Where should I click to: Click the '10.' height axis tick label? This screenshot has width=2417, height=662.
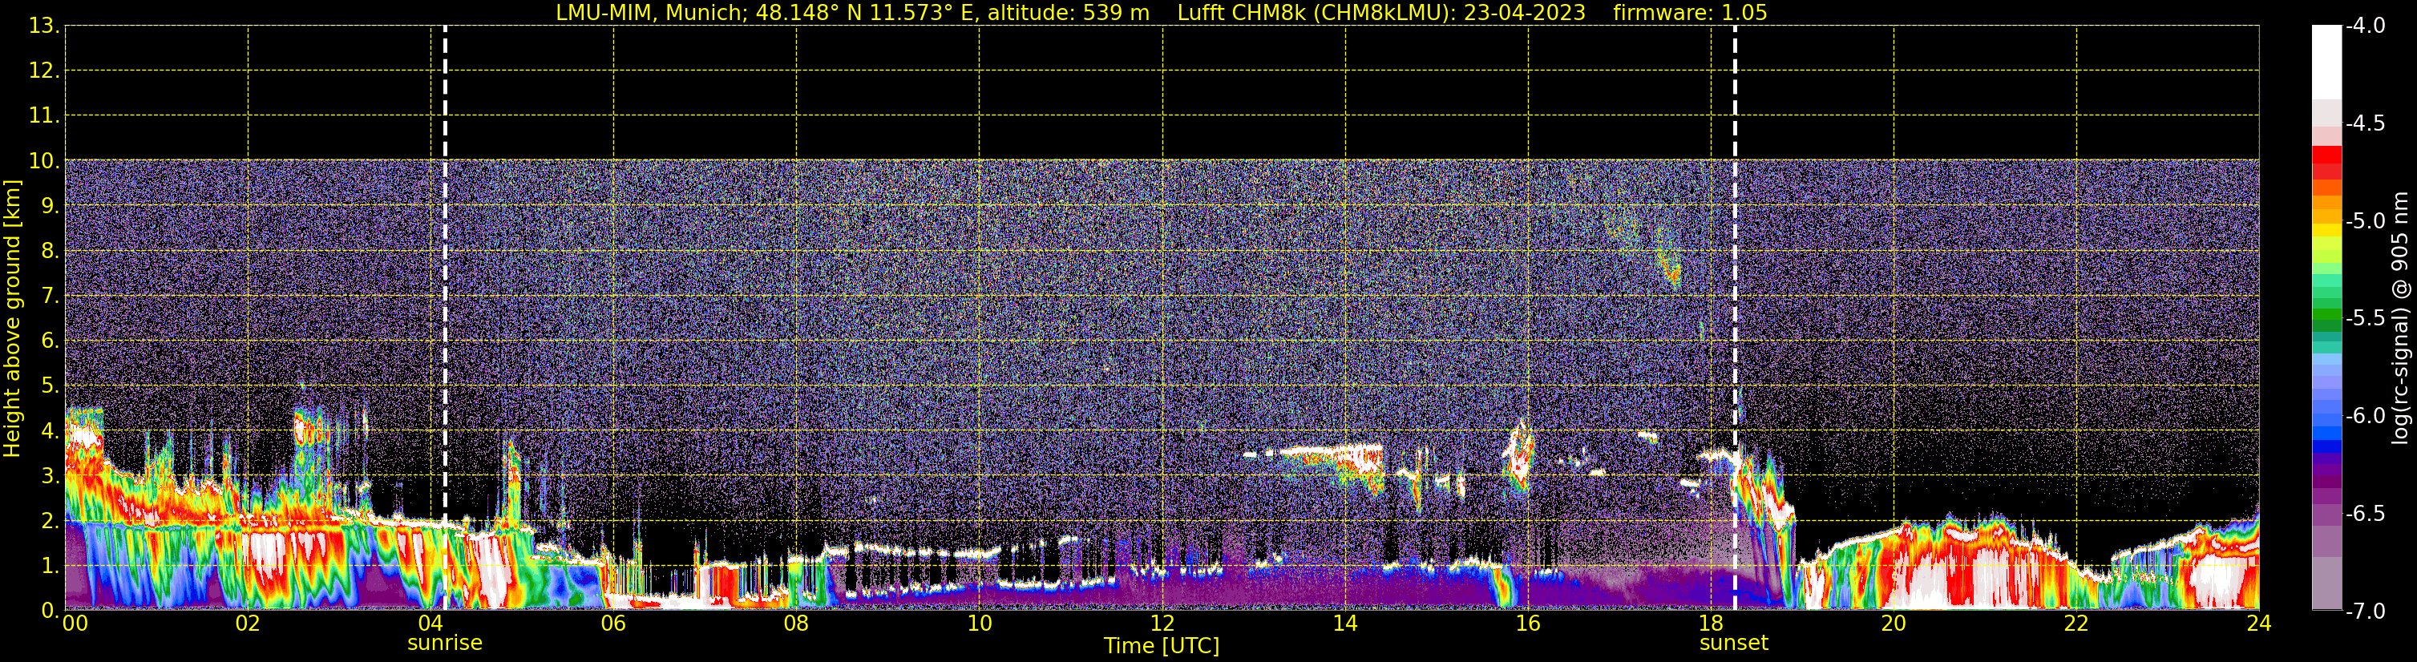(43, 160)
